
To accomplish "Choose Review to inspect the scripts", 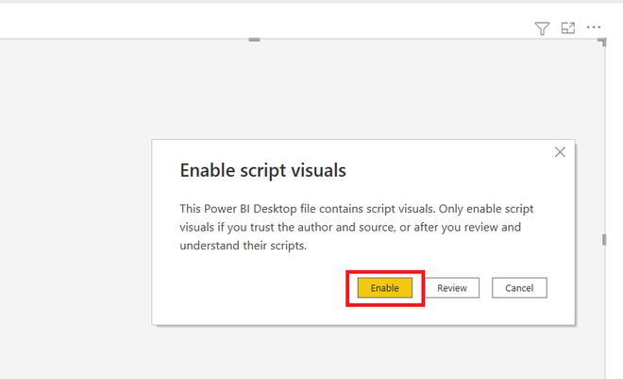I will point(452,287).
